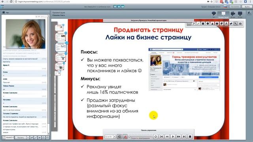Select the pointer tool in drawing toolbar
Screen dimensions: 253x142
pyautogui.click(x=236, y=24)
